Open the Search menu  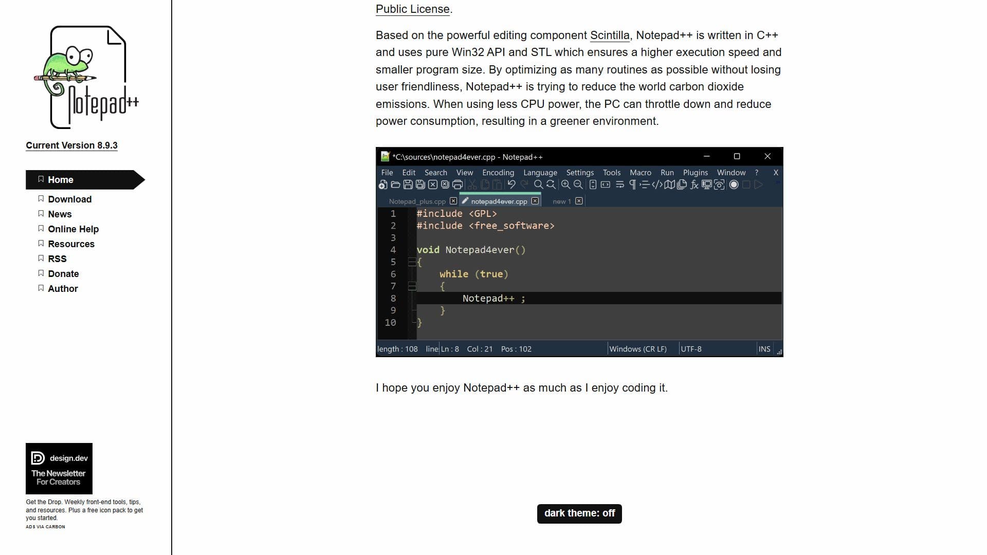coord(436,173)
